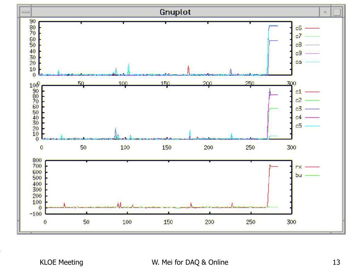Screen dimensions: 362x271
Task: Click the 800 y-axis label of bottom plot
Action: click(x=37, y=160)
